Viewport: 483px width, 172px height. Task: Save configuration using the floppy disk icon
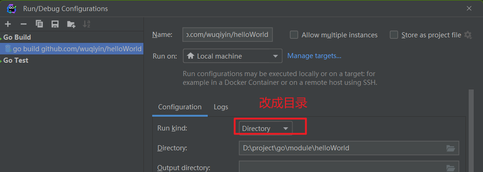55,24
